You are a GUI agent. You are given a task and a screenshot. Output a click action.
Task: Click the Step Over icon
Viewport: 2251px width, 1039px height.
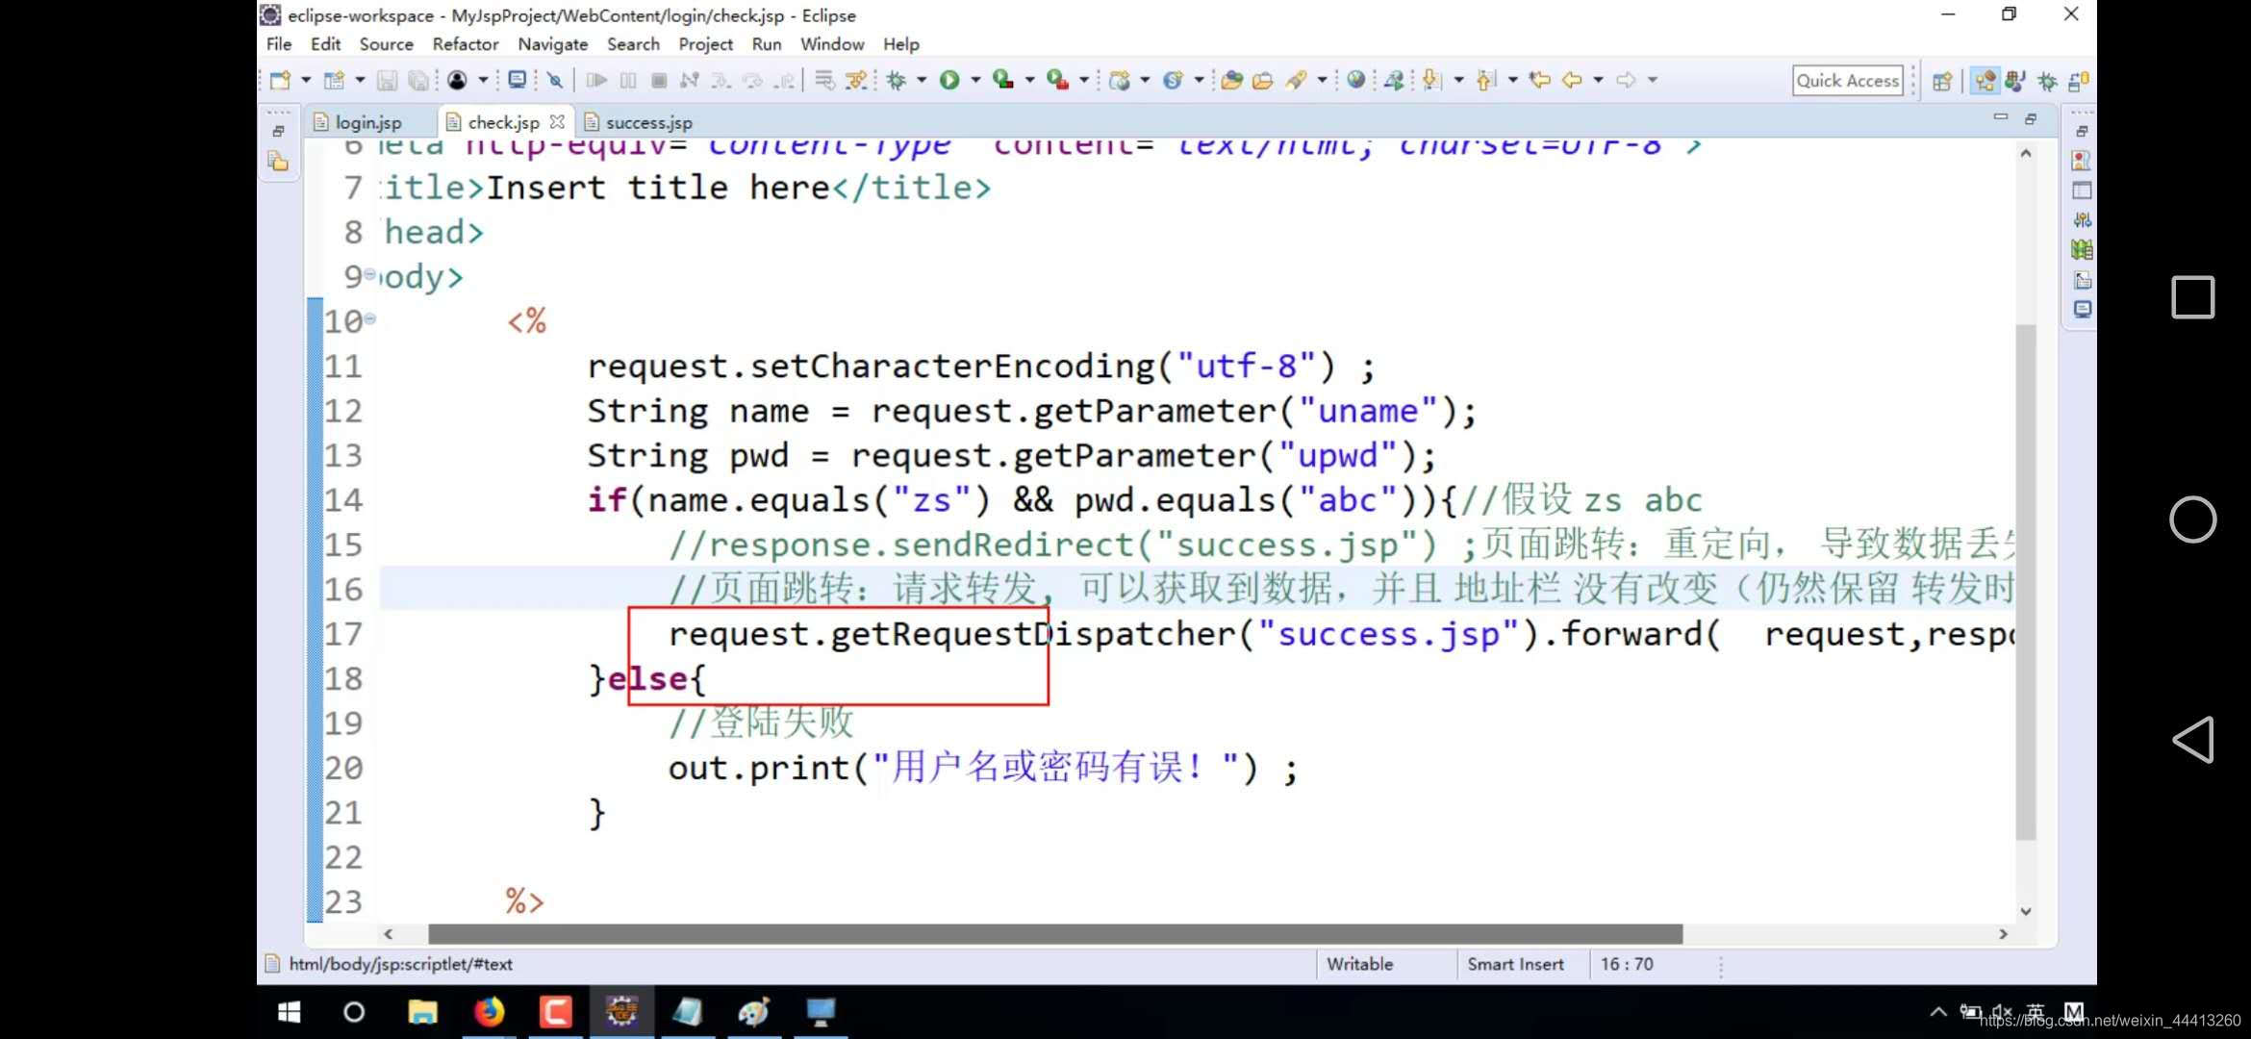pyautogui.click(x=752, y=81)
